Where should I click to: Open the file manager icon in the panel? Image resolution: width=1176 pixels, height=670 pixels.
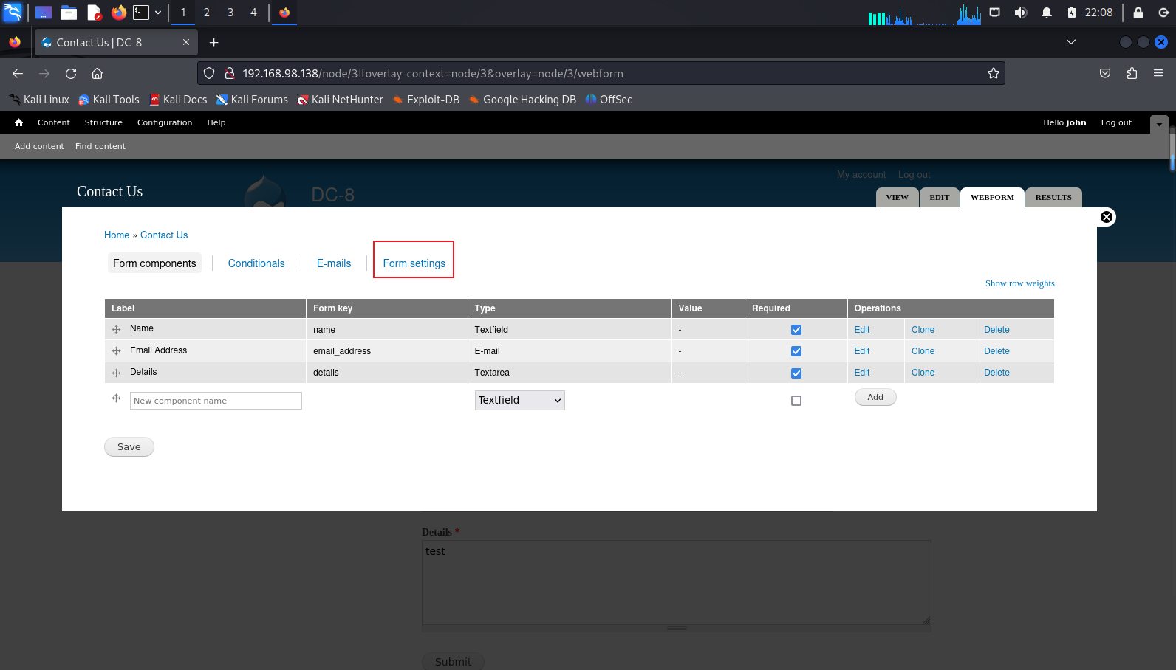click(69, 12)
